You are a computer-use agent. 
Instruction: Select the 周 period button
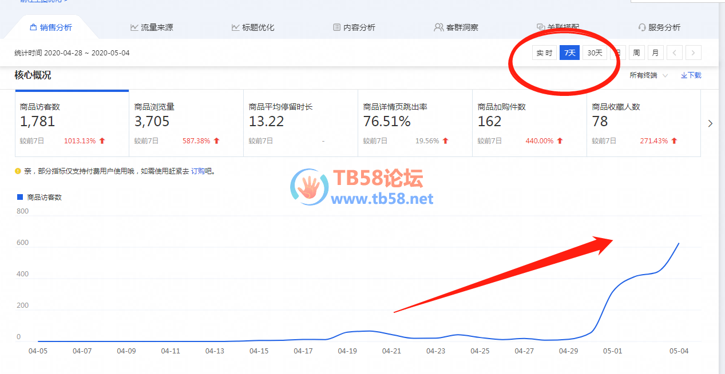(x=636, y=53)
